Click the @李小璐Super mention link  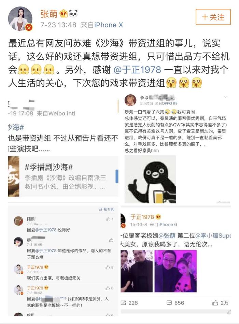213,235
